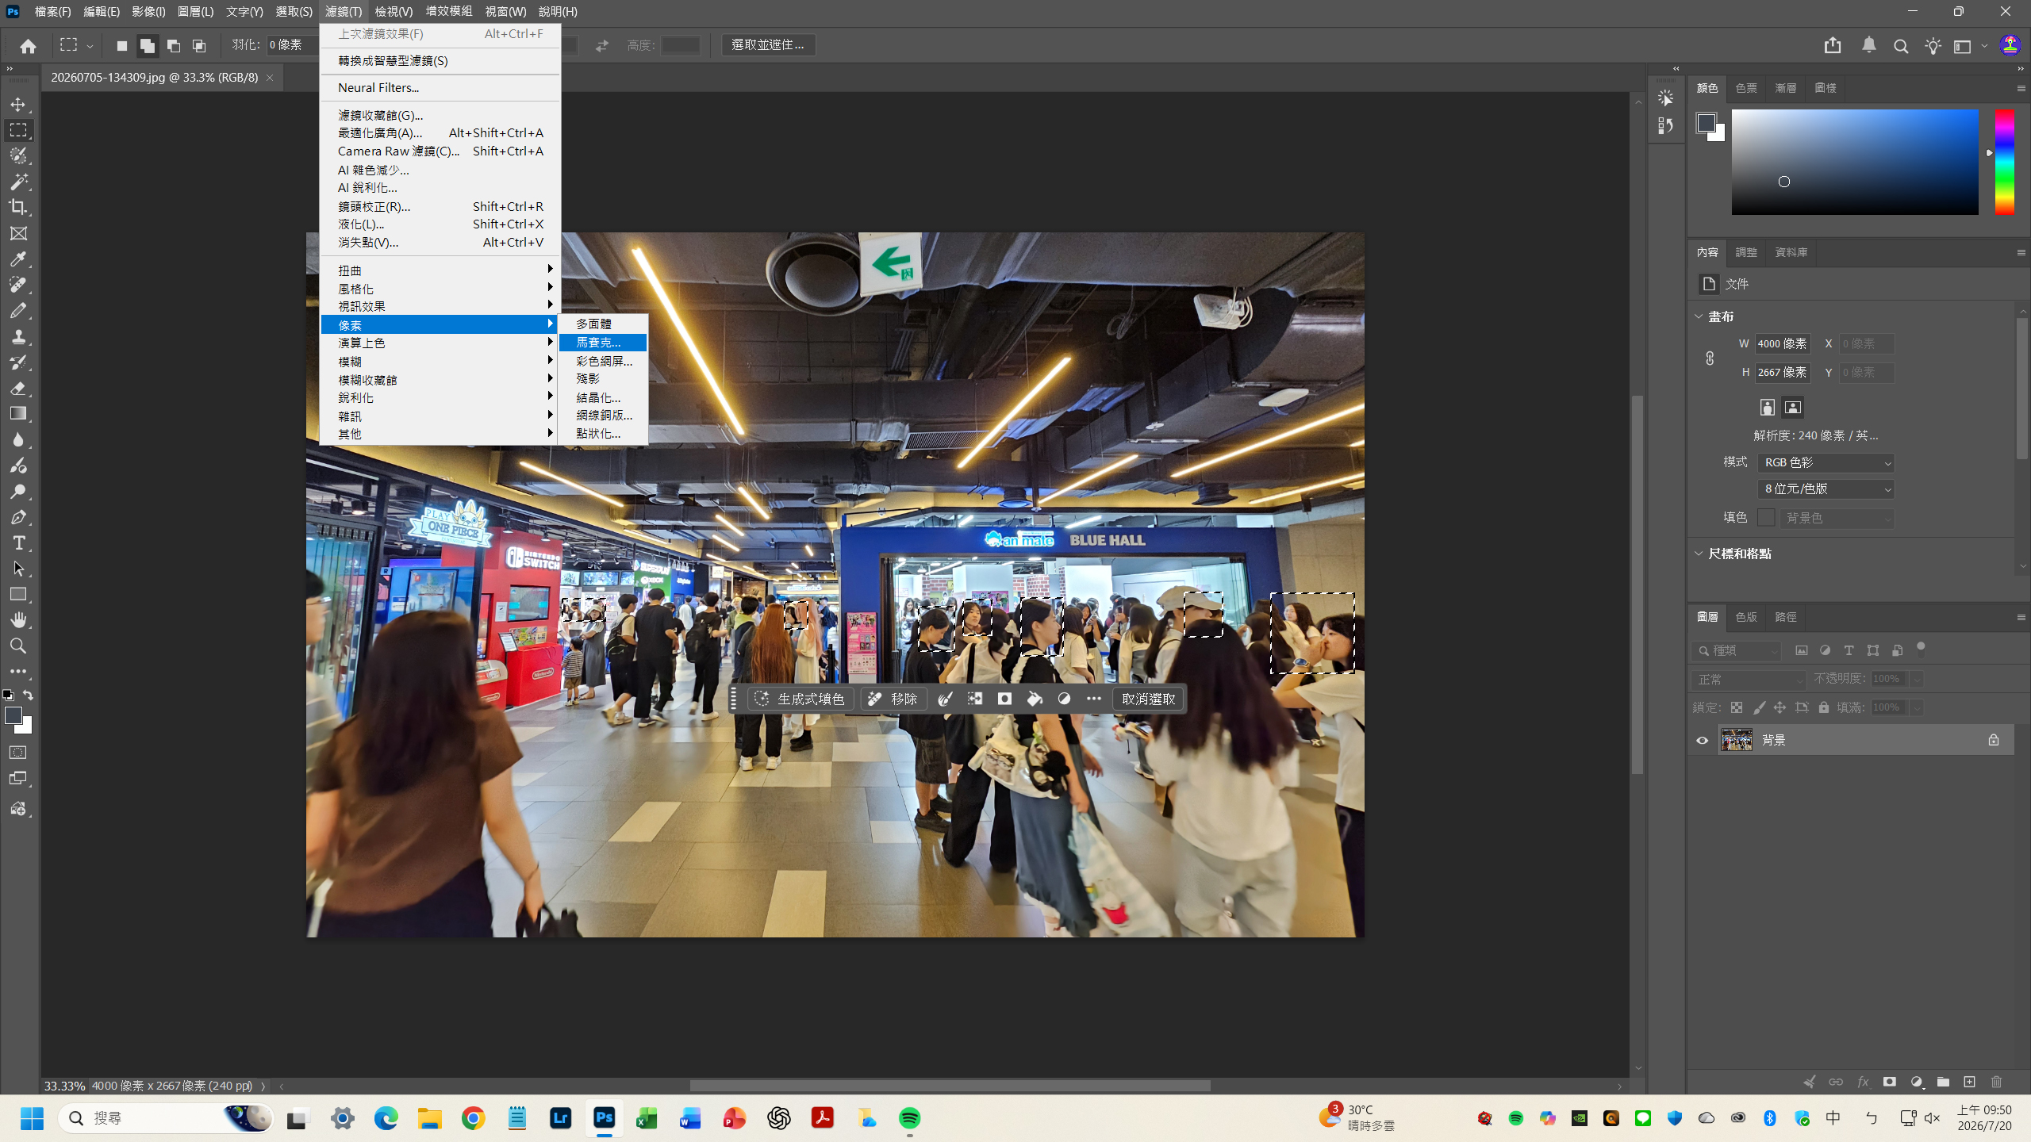Click the rainbow hue slider strip
Screen dimensions: 2031x1142
tap(2004, 162)
